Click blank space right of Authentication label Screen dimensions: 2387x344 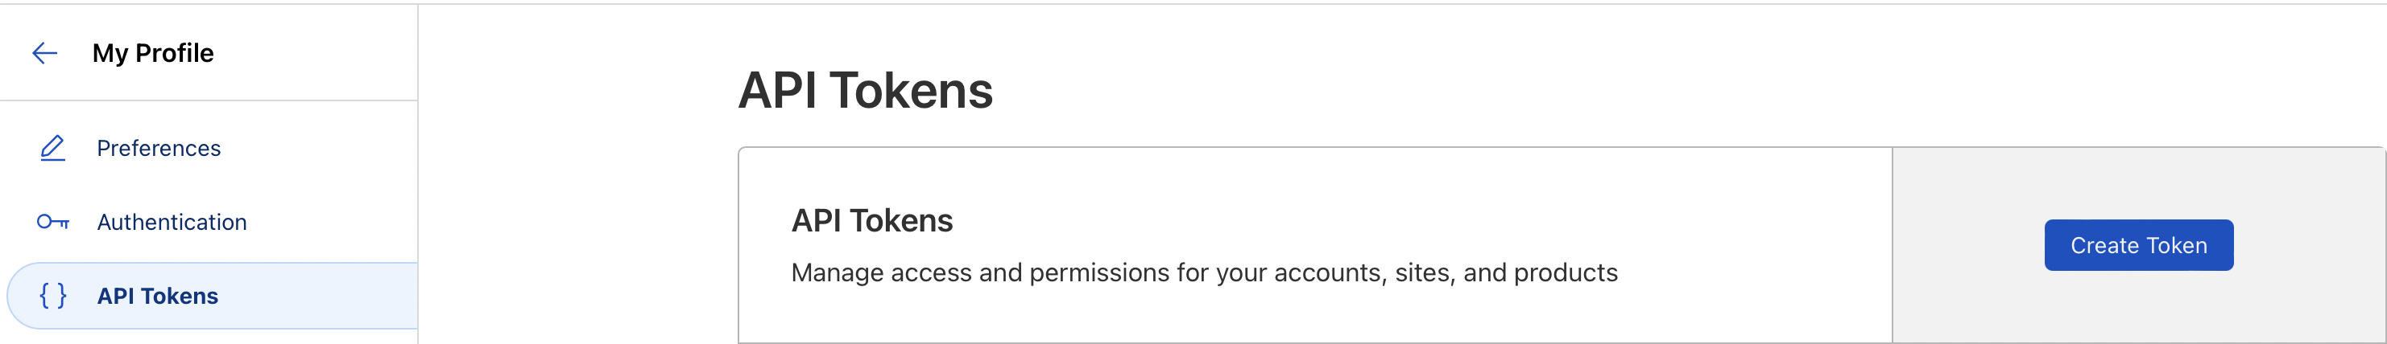tap(332, 222)
